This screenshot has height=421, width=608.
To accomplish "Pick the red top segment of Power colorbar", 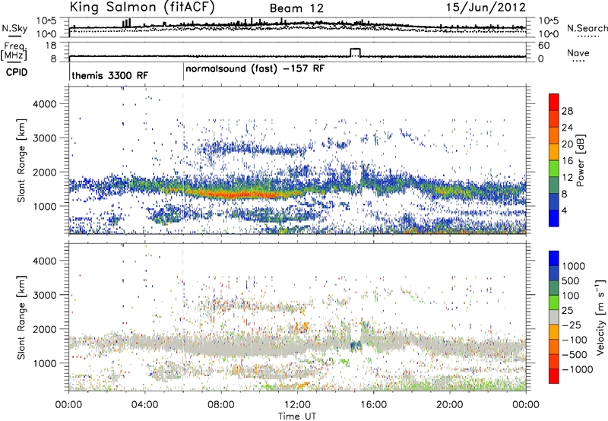I will click(554, 103).
